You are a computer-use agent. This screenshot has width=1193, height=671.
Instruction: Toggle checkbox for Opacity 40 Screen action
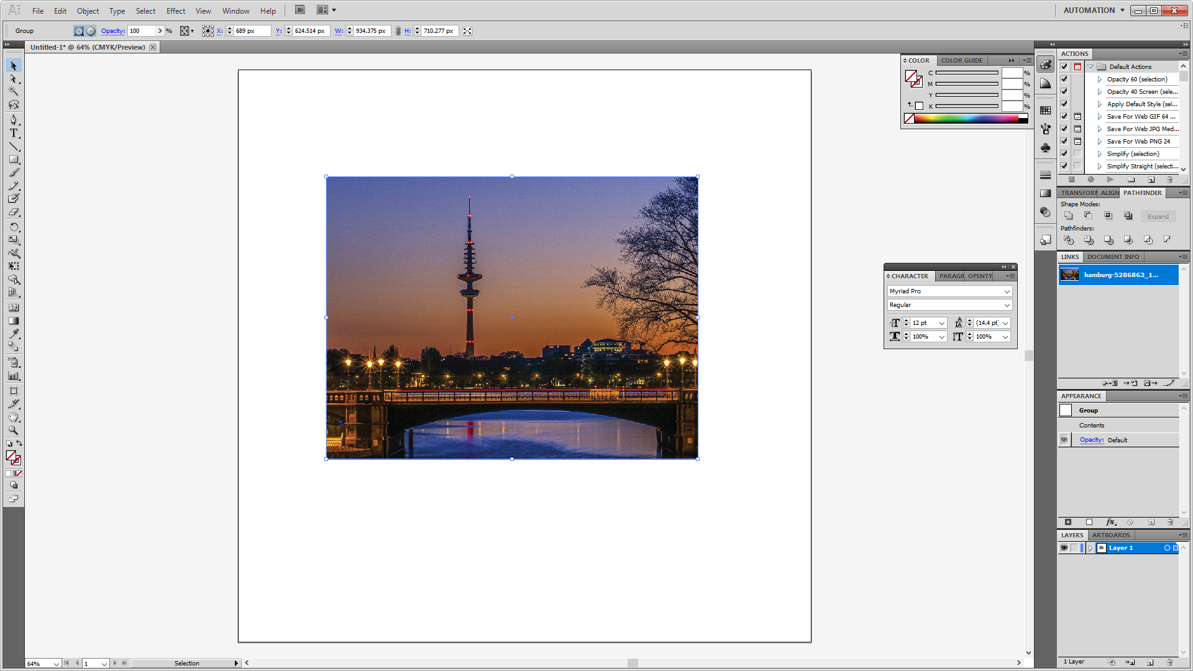pyautogui.click(x=1064, y=91)
